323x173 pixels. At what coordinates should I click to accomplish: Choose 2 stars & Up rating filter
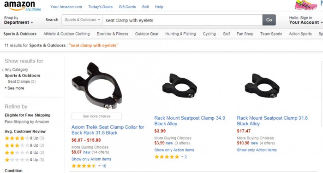pyautogui.click(x=24, y=152)
